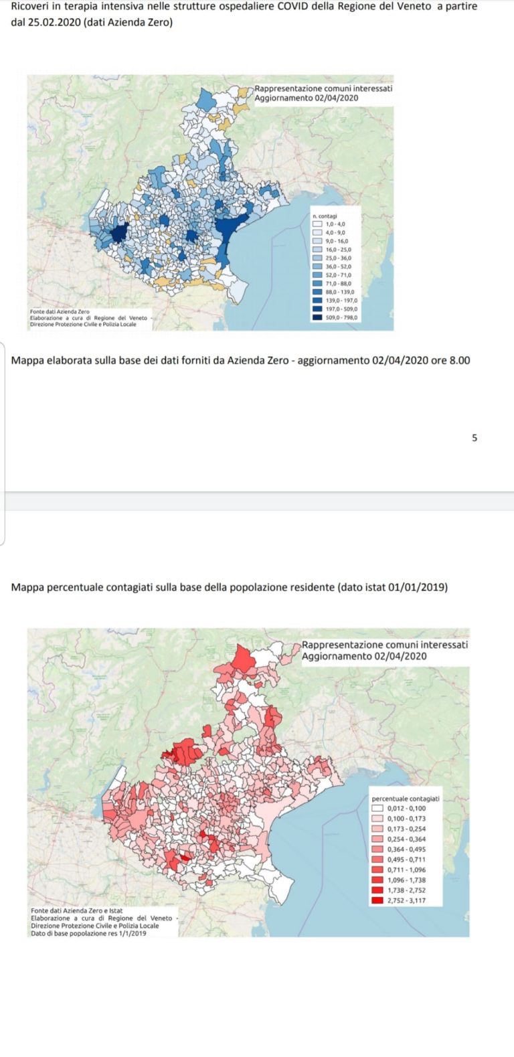514x1057 pixels.
Task: Click the 0,012 - 0,100 legend swatch
Action: (x=377, y=808)
